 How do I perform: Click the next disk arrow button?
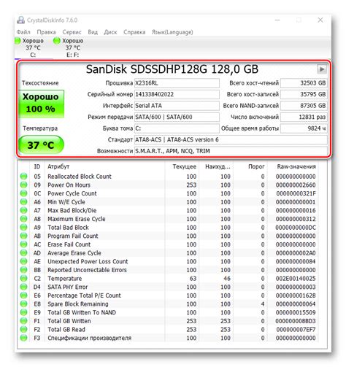tap(321, 69)
